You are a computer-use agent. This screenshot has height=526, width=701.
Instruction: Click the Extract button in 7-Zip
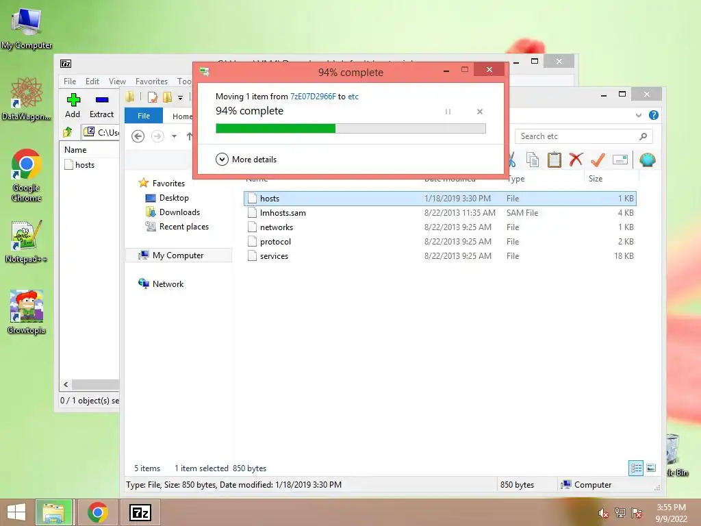[101, 105]
